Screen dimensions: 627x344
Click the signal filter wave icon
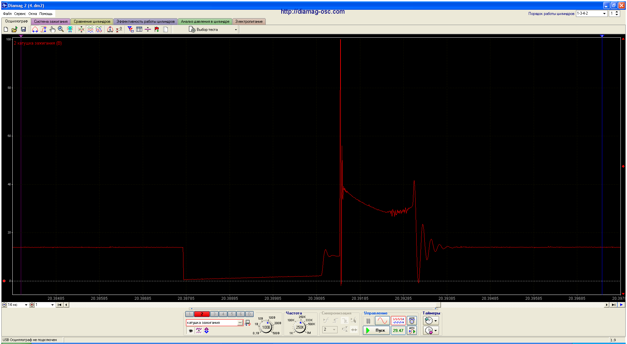point(199,330)
